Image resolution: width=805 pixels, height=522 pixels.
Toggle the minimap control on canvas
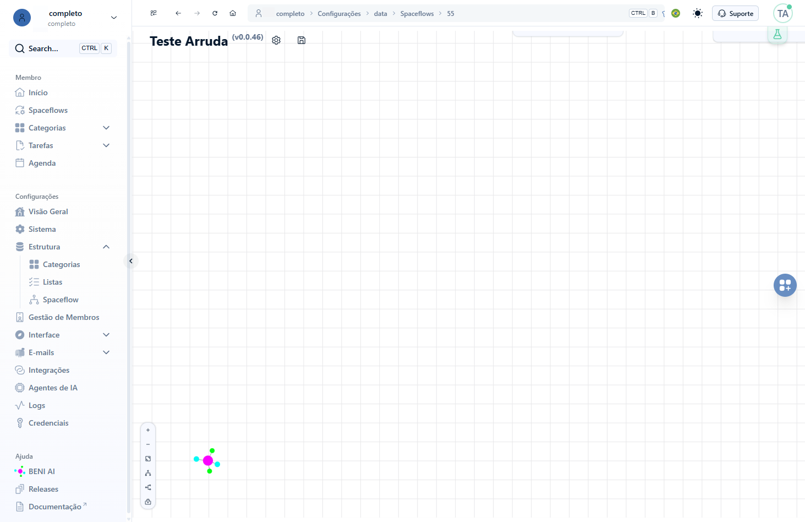click(148, 502)
